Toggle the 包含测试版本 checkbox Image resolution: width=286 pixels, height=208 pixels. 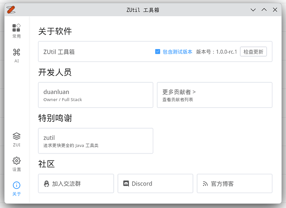click(x=158, y=52)
